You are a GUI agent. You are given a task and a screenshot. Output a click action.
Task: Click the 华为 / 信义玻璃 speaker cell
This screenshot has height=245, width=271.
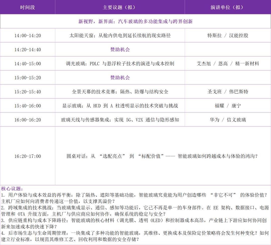(x=228, y=120)
